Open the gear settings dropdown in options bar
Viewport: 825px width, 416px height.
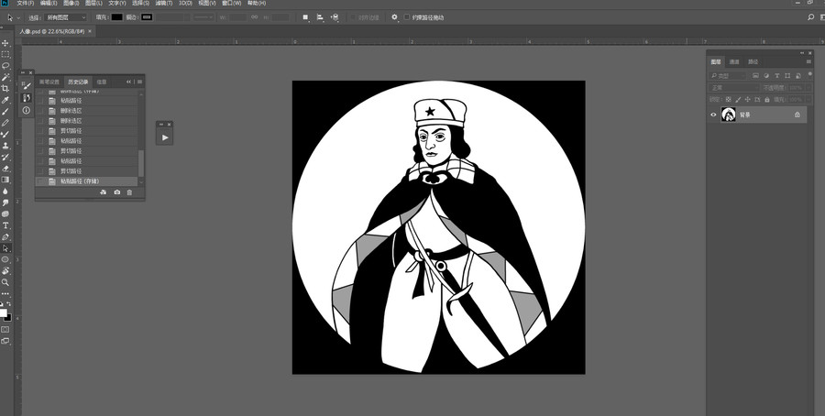[394, 17]
